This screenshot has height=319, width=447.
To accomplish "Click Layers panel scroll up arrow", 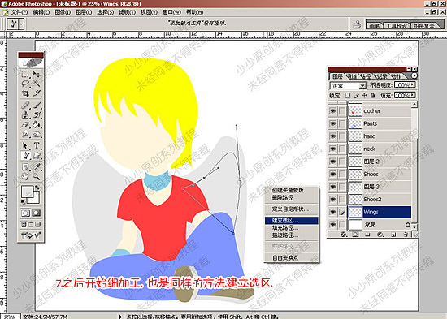I will pos(414,104).
